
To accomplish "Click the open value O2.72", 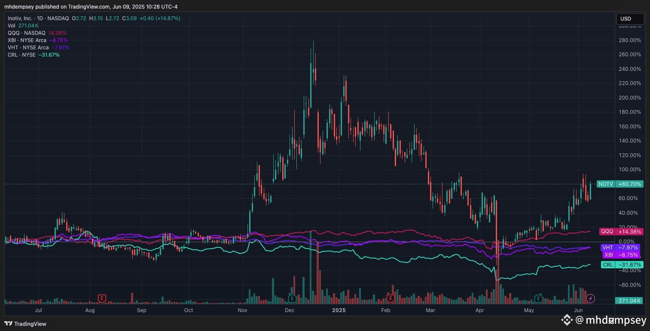I will tap(79, 18).
